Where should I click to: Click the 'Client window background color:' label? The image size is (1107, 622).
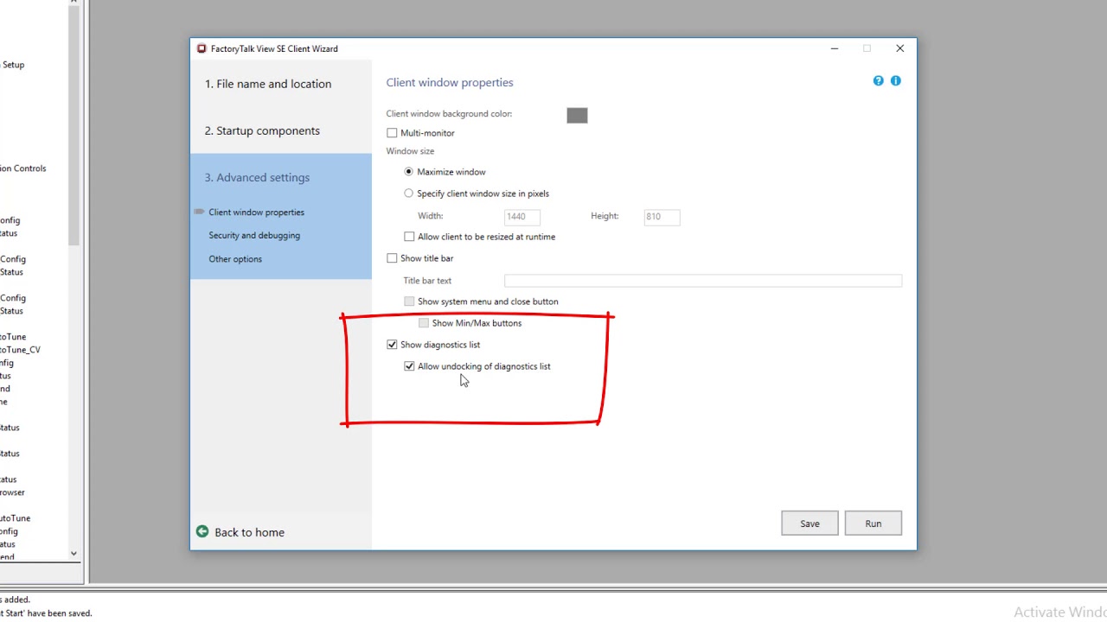click(449, 114)
